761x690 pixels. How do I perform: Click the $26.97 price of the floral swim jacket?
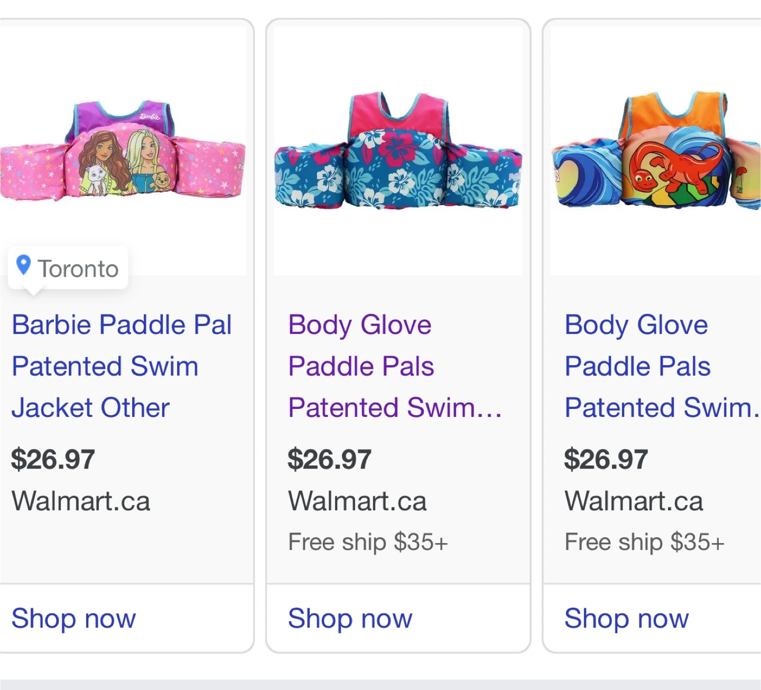(330, 459)
